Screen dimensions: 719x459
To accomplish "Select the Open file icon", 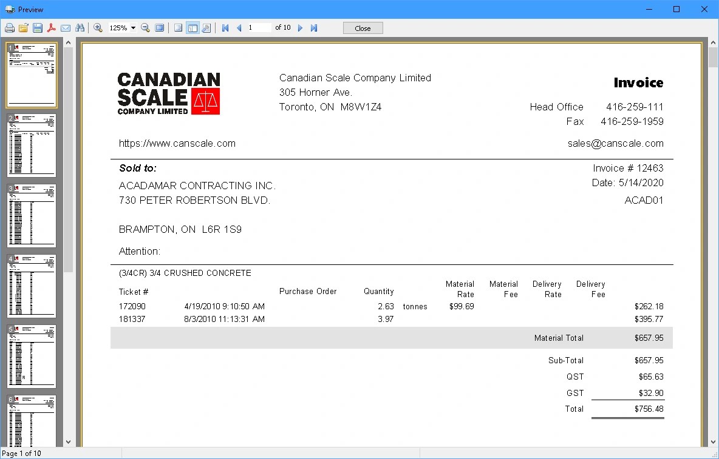I will pyautogui.click(x=23, y=27).
